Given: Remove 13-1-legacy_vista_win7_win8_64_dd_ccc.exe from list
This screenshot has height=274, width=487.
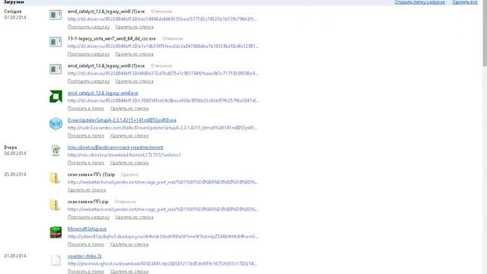Looking at the screenshot, I should point(134,54).
